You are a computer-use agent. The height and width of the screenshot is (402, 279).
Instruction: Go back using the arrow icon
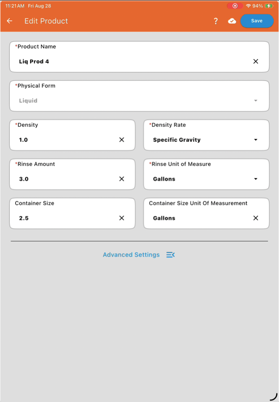(9, 21)
